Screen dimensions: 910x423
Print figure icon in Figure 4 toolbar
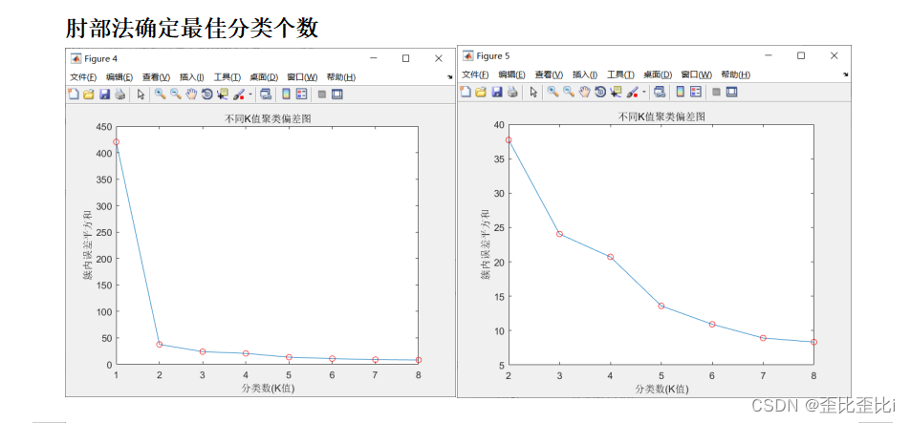click(119, 95)
